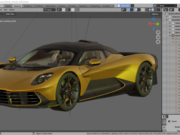Add a new workspace with plus tab
Image resolution: width=180 pixels, height=135 pixels.
pos(113,6)
